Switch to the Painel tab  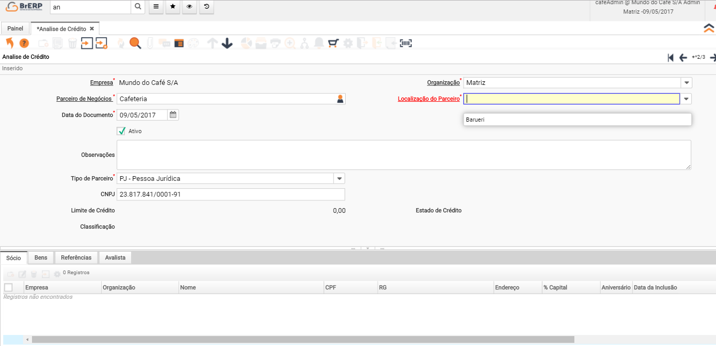tap(15, 29)
